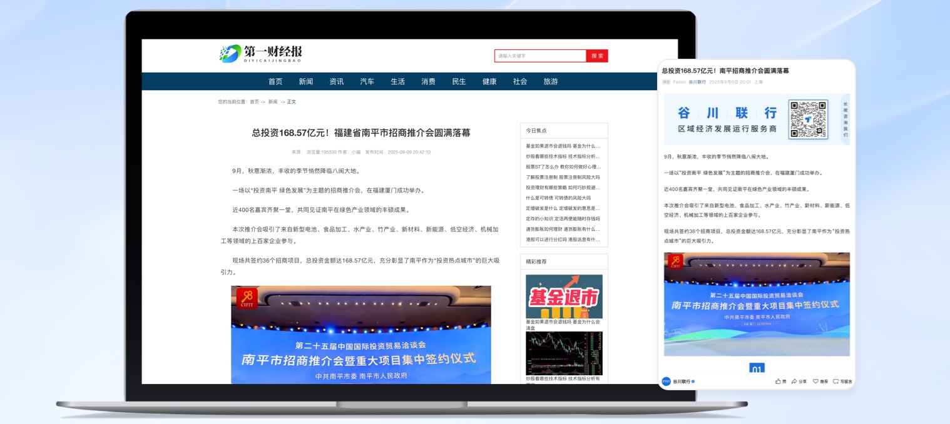950x424 pixels.
Task: Click the thumbs-up 赞 like icon
Action: tap(778, 381)
